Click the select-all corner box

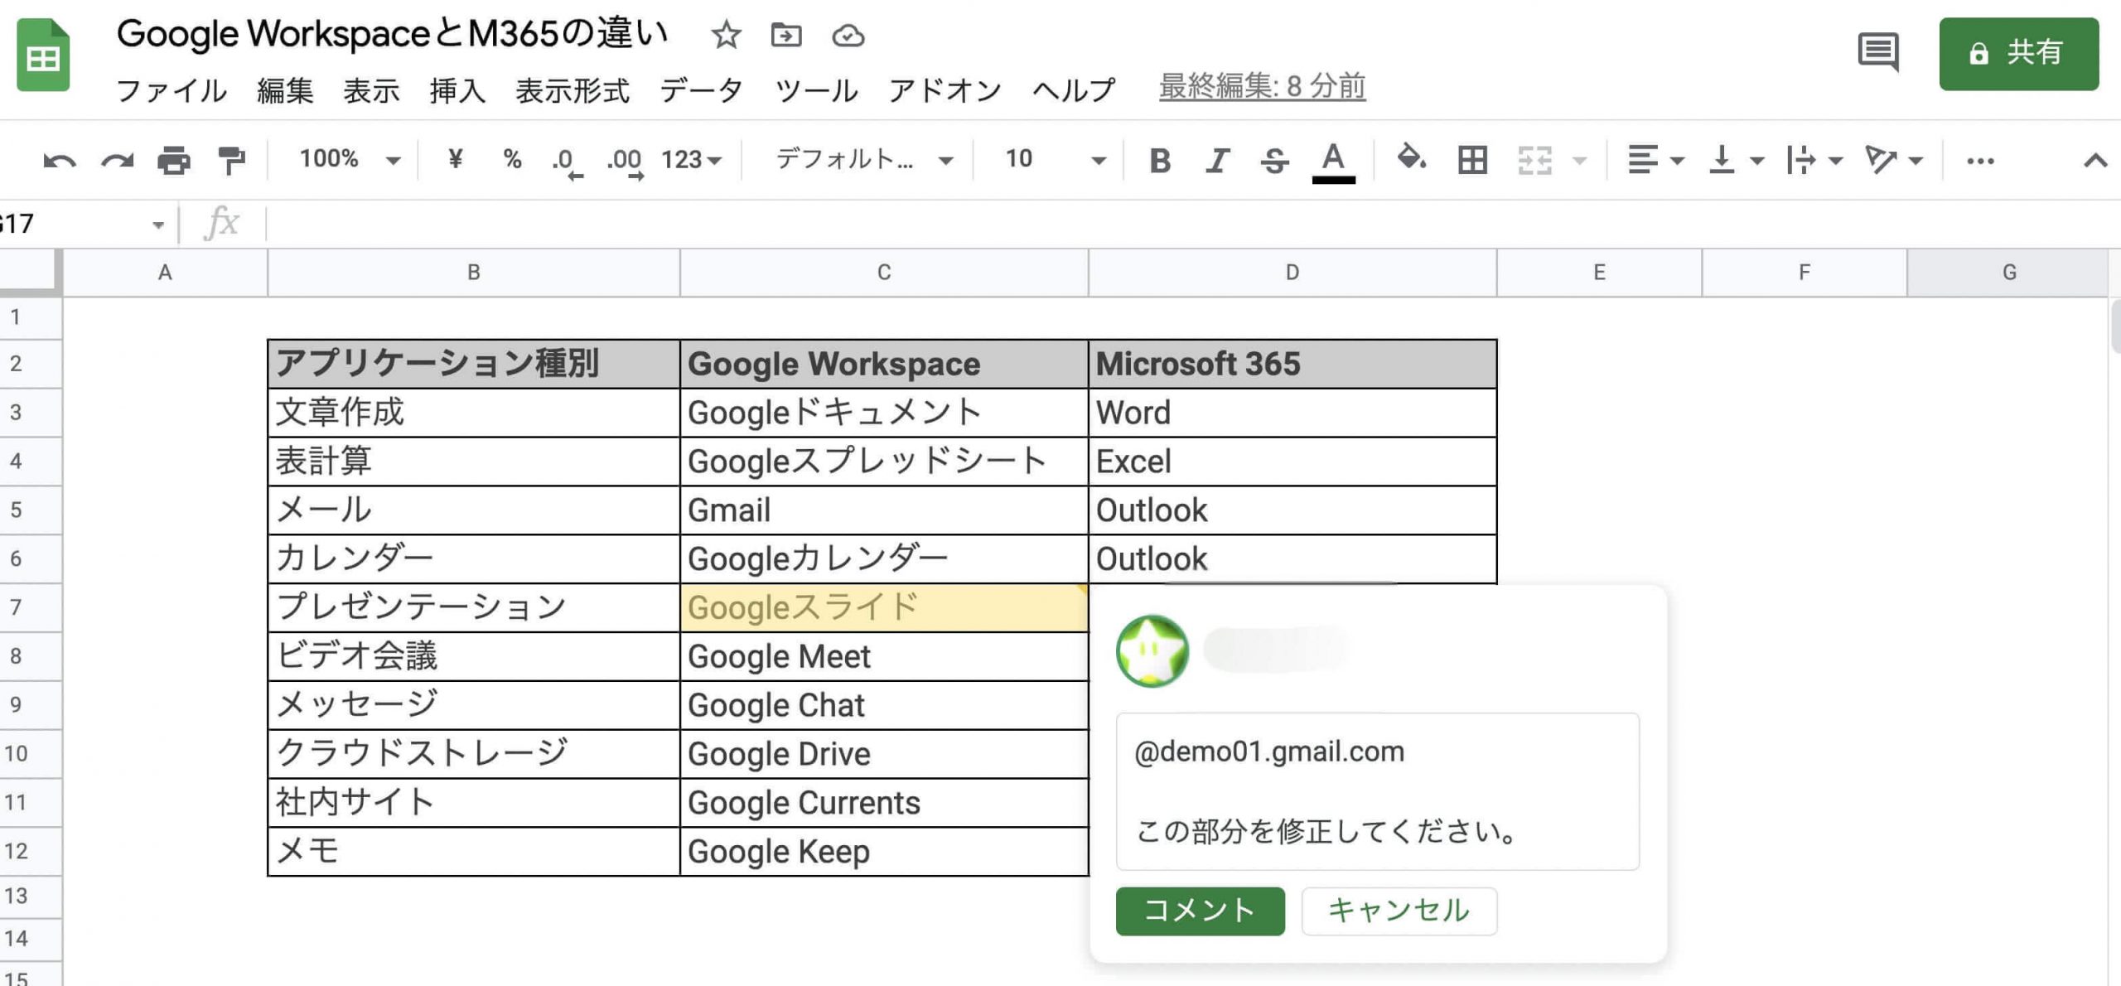click(x=31, y=273)
